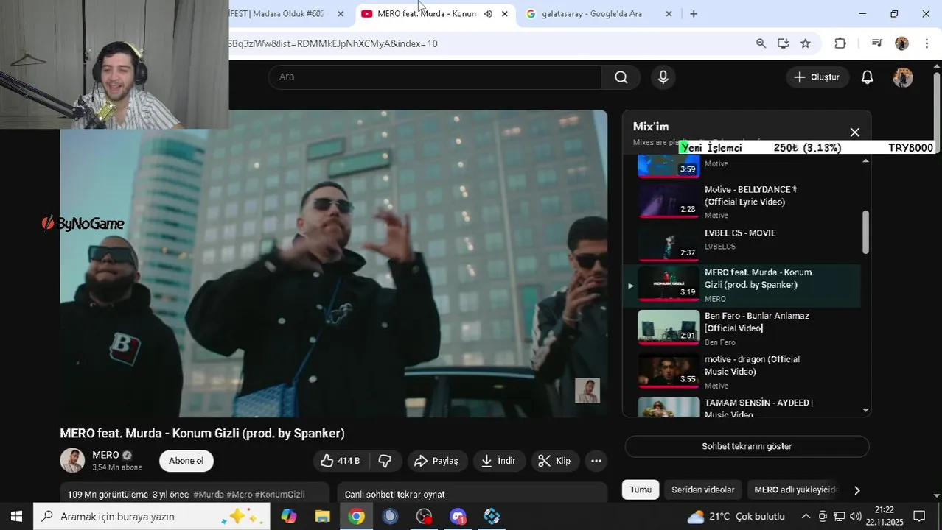Select current MERO Konum Gizli playlist row
Viewport: 942px width, 530px height.
click(742, 286)
